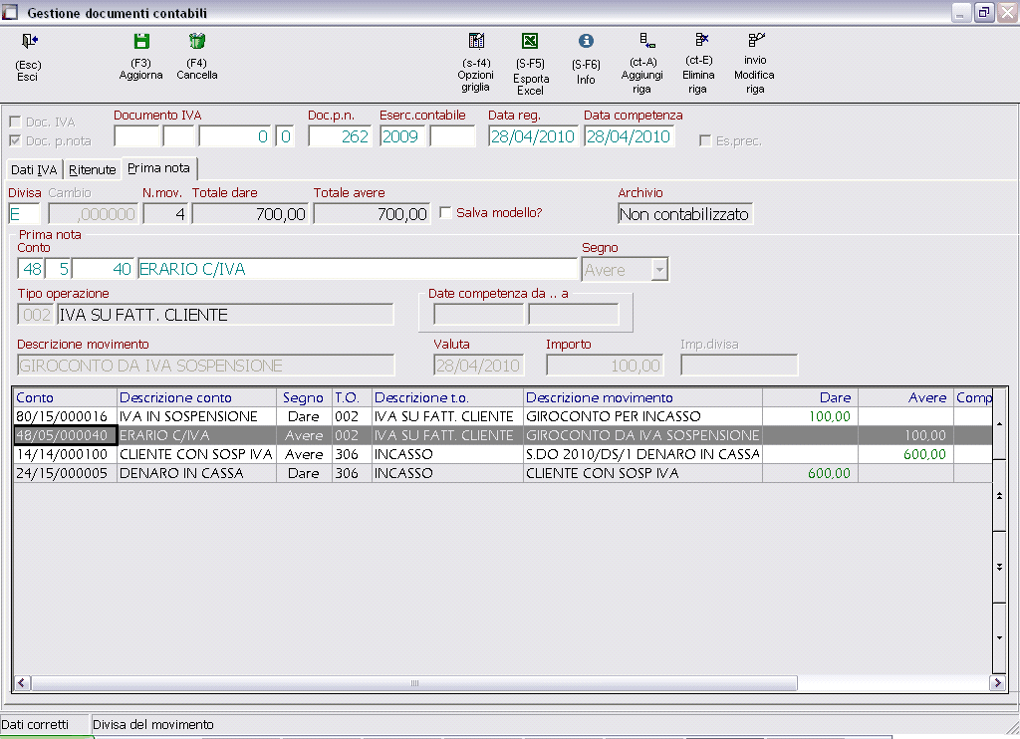1020x739 pixels.
Task: Click cell S.DO 2010/DS/1 DENARO IN CASSA
Action: click(642, 454)
